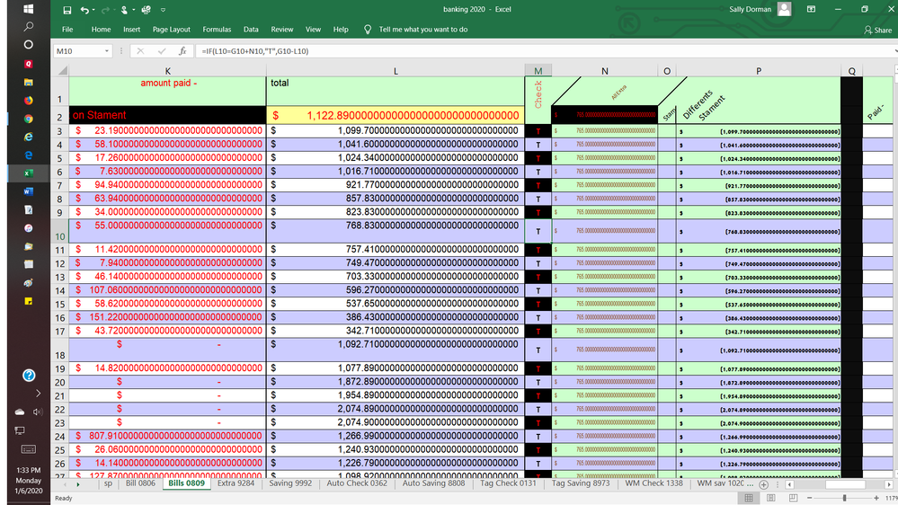Open Google Chrome from the taskbar
Viewport: 898px width, 505px height.
pyautogui.click(x=28, y=119)
